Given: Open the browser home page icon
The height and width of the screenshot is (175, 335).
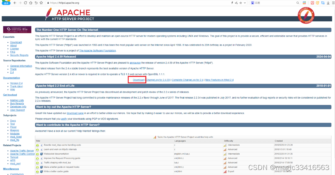Looking at the screenshot, I should pos(31,3).
